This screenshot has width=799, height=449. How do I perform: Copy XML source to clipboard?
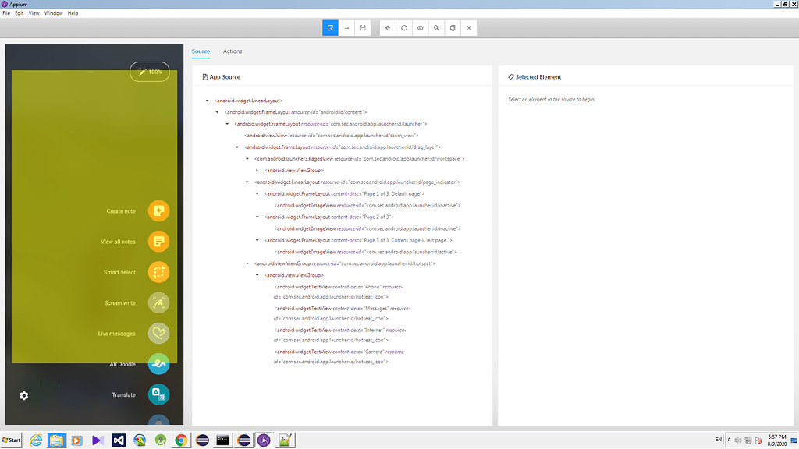(x=453, y=27)
